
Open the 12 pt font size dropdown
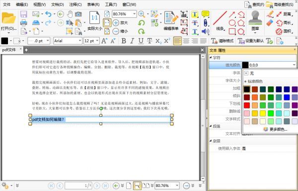(x=91, y=41)
